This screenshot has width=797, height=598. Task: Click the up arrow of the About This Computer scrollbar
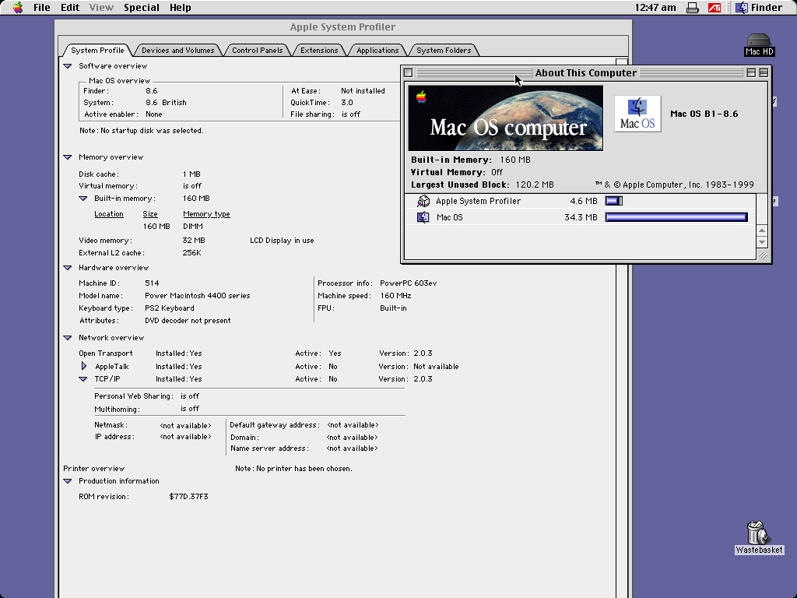(x=762, y=230)
